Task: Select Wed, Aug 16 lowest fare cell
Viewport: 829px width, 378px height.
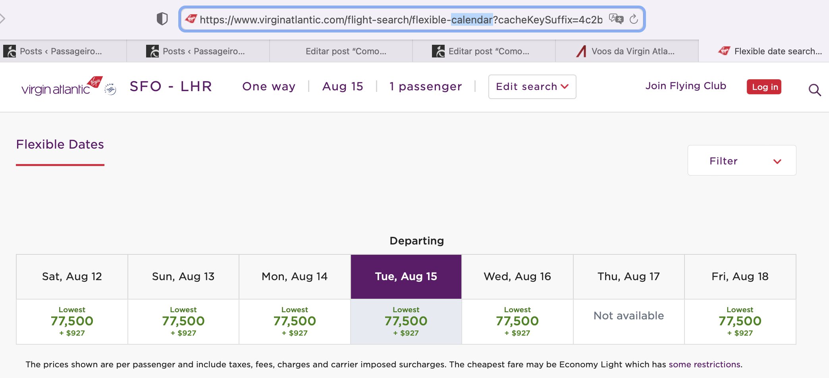Action: pyautogui.click(x=517, y=321)
